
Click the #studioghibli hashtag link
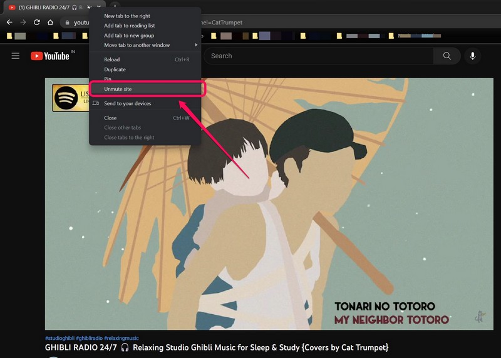point(59,338)
